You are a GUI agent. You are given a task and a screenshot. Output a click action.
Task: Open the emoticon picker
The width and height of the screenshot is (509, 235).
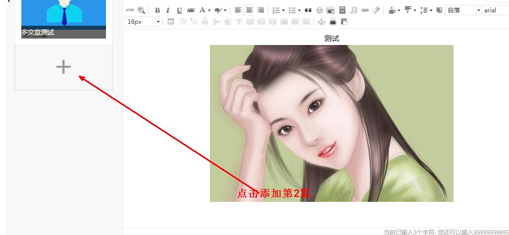(319, 10)
